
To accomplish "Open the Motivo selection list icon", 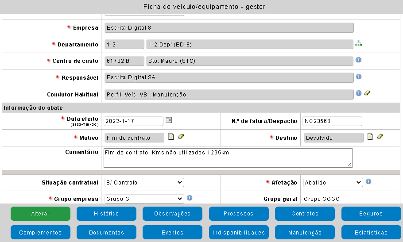I will coord(171,137).
